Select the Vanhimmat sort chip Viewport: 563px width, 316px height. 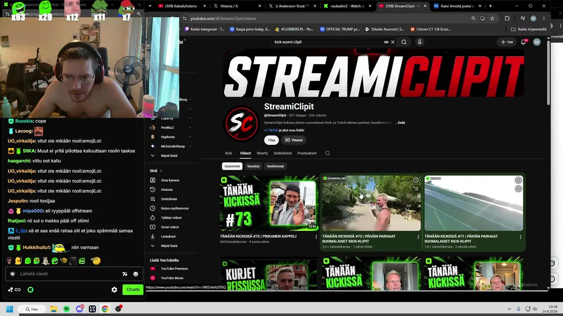coord(275,166)
